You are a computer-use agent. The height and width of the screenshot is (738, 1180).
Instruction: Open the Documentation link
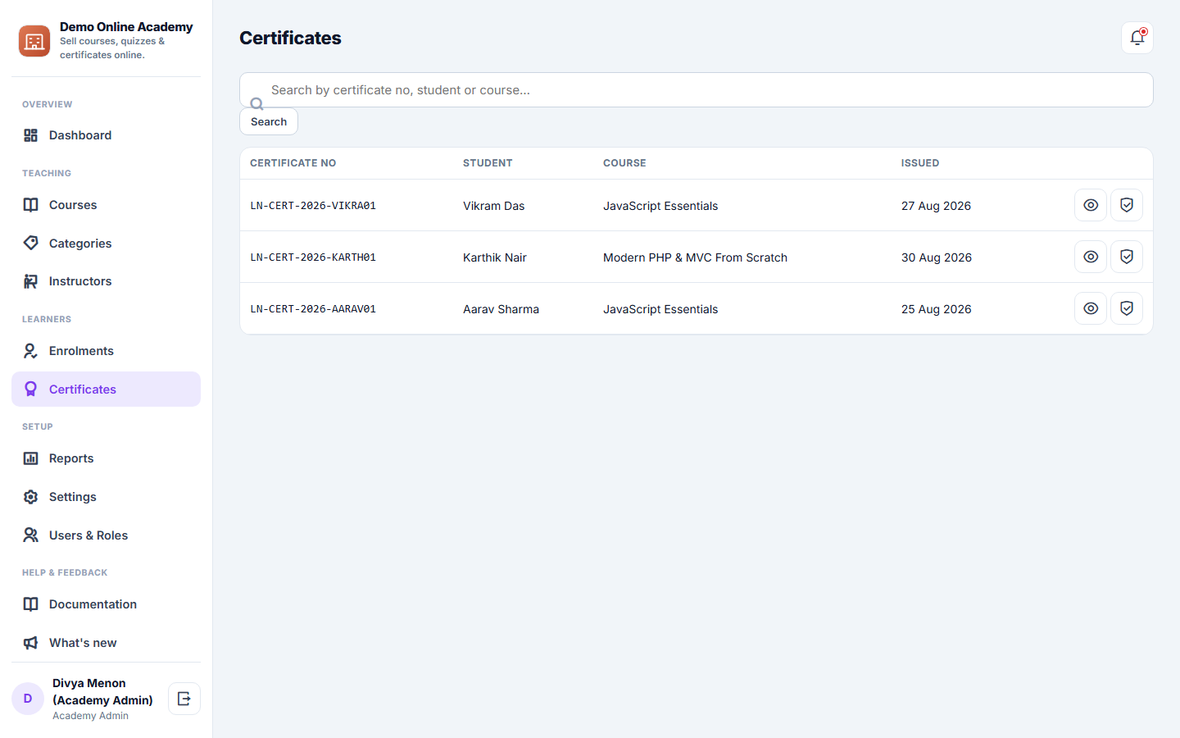(106, 604)
